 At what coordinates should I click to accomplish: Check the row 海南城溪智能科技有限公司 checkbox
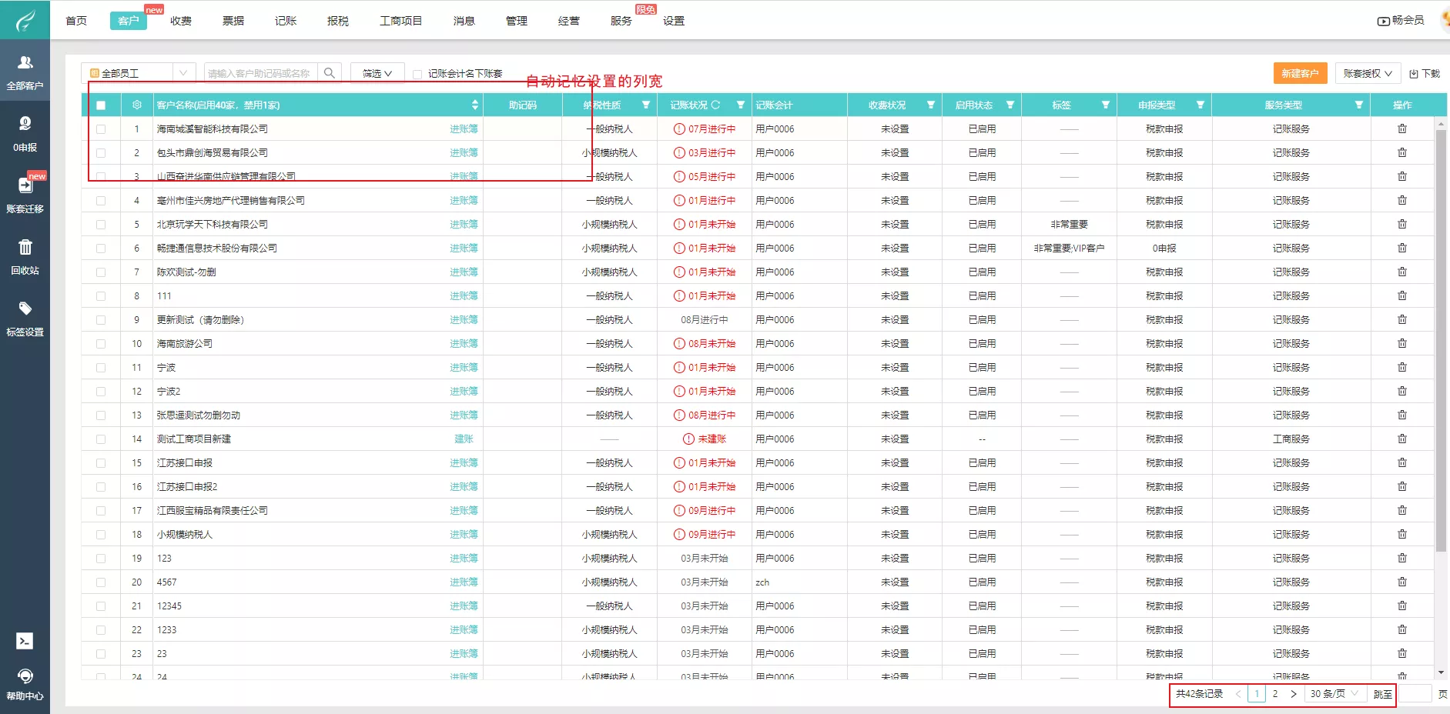pyautogui.click(x=101, y=129)
